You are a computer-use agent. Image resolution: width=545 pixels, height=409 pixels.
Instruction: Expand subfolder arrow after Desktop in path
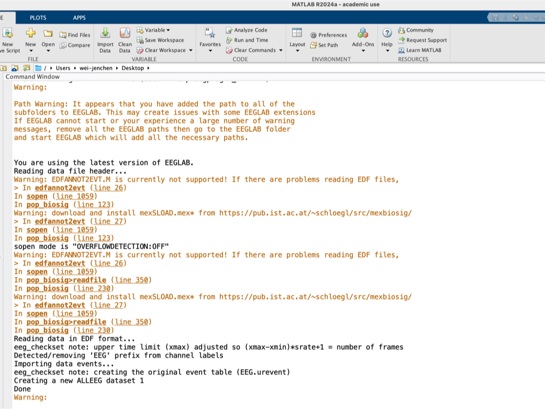[148, 68]
